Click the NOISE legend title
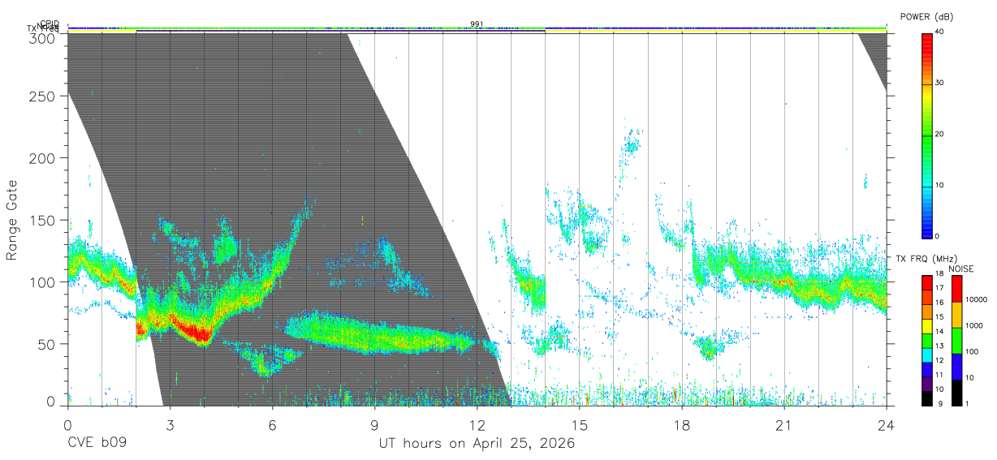 point(961,269)
